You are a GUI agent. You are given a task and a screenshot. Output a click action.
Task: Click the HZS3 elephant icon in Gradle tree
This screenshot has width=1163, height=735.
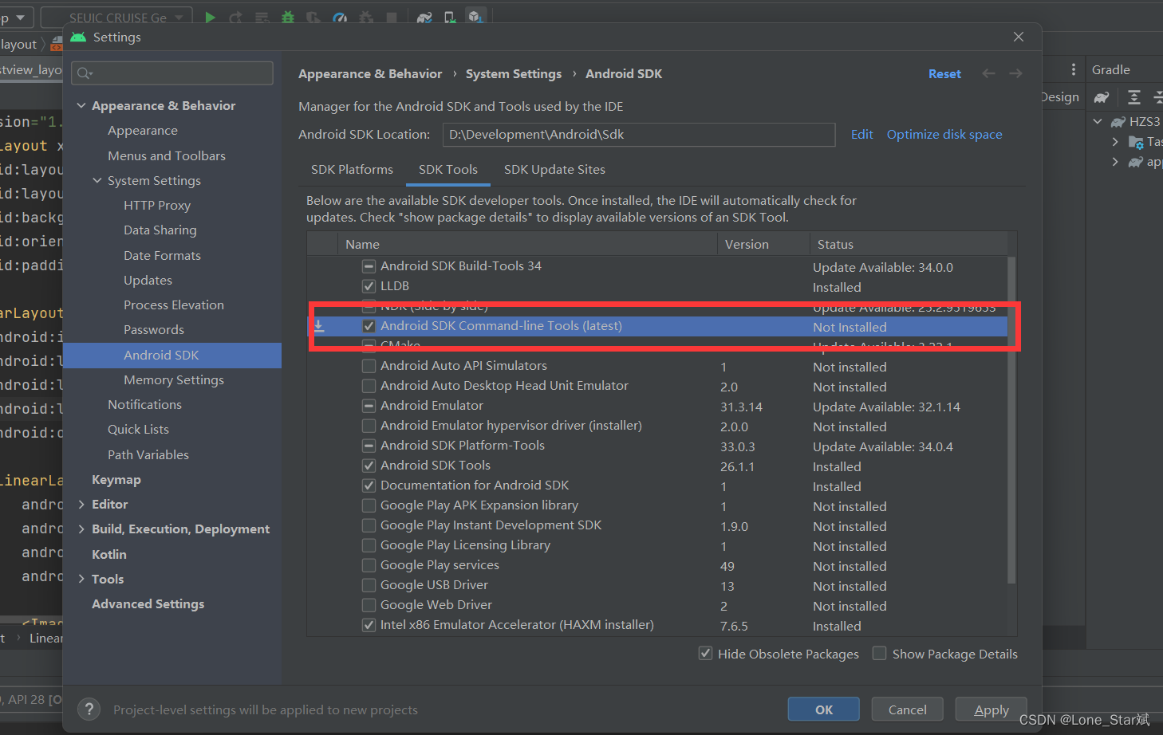point(1118,122)
